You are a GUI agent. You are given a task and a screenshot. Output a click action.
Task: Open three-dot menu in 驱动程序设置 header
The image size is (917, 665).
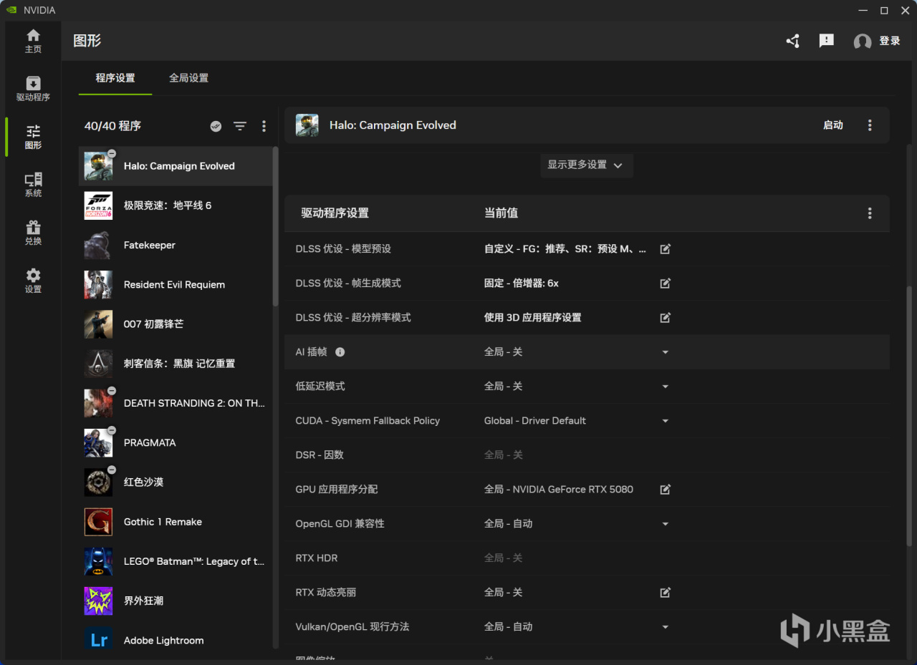[870, 213]
